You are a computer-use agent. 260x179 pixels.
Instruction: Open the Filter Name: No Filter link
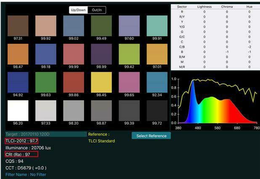(26, 174)
